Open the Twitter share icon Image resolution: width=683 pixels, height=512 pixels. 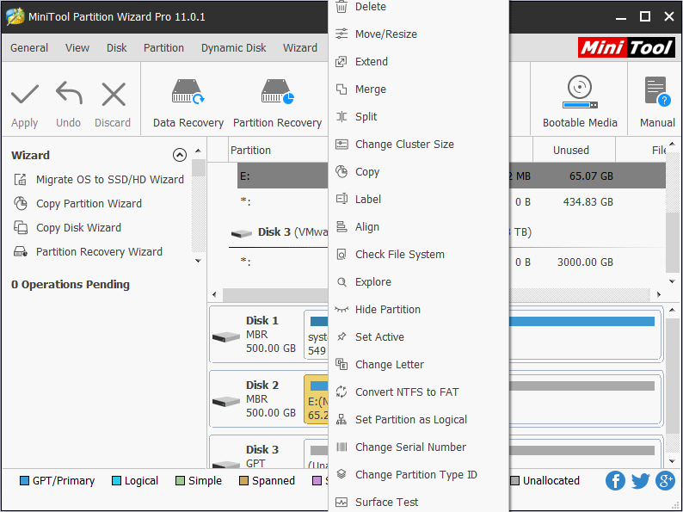pyautogui.click(x=640, y=481)
